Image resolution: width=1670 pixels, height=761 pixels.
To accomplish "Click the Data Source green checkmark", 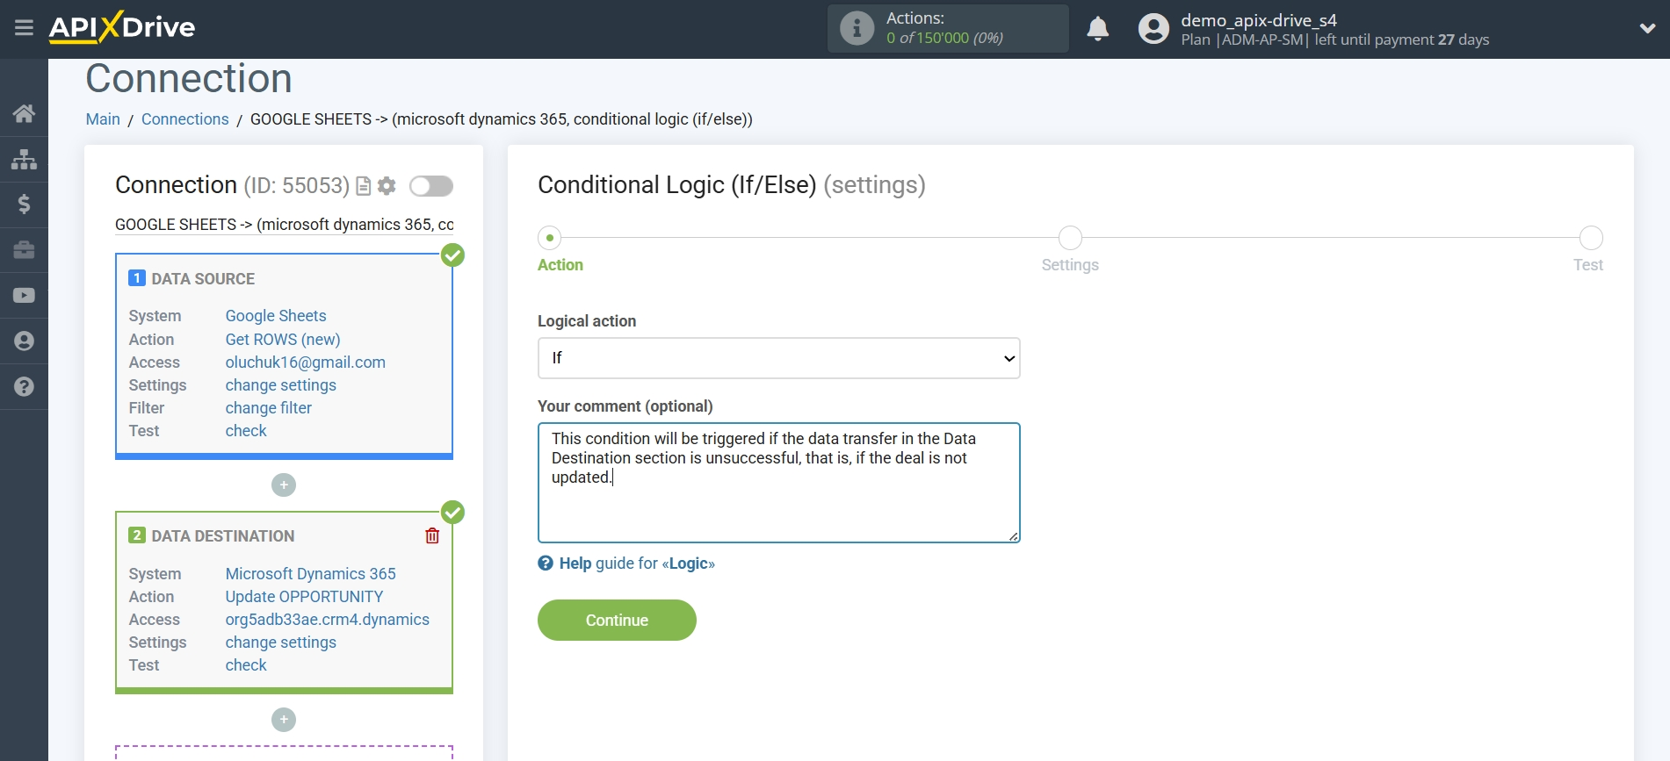I will [x=452, y=255].
